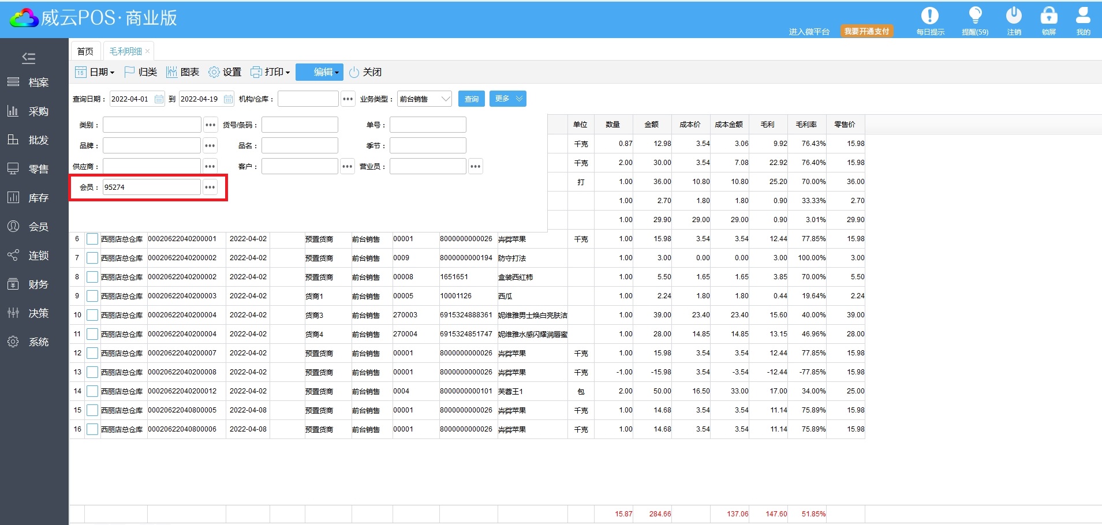Open the 库存 sidebar module
Screen dimensions: 1102x525
point(28,198)
